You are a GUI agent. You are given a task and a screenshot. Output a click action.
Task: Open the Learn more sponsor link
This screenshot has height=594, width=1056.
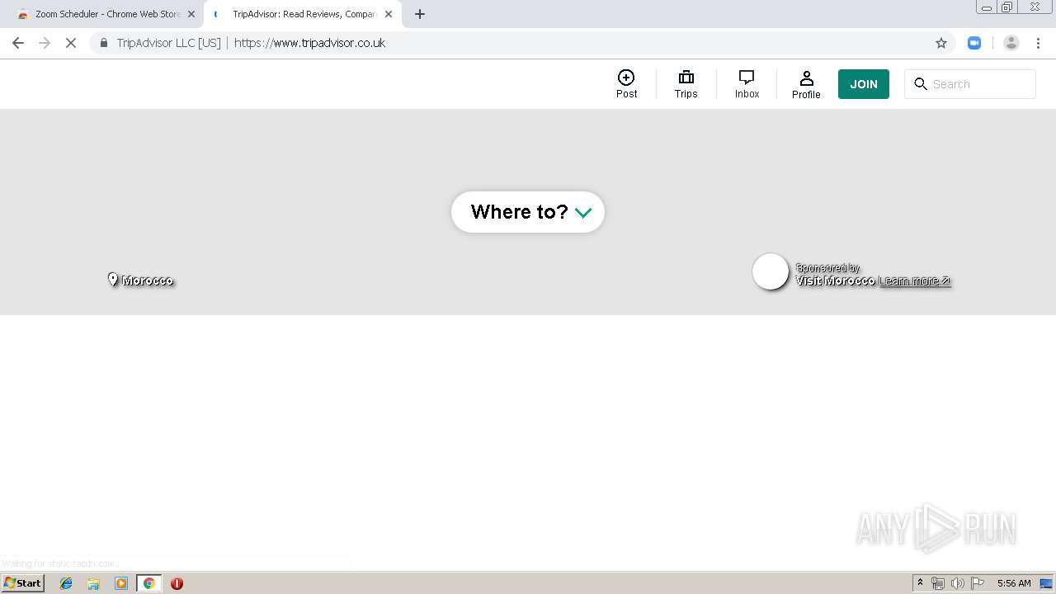(x=914, y=280)
